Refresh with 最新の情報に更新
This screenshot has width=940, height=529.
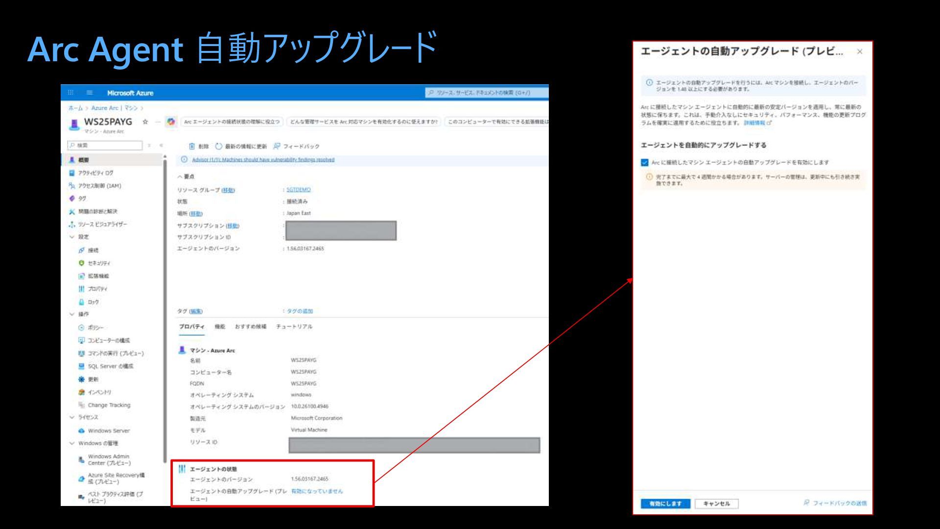click(x=241, y=146)
